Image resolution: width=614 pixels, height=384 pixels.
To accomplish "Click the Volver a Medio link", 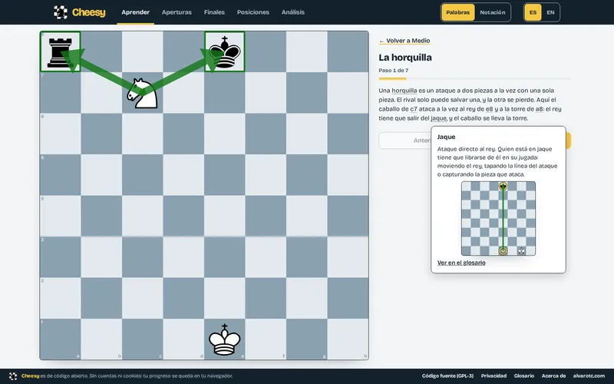I will coord(404,41).
